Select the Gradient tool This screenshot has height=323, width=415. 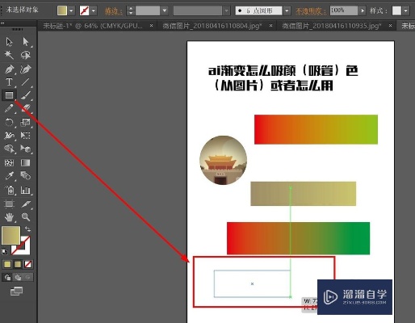(x=26, y=162)
